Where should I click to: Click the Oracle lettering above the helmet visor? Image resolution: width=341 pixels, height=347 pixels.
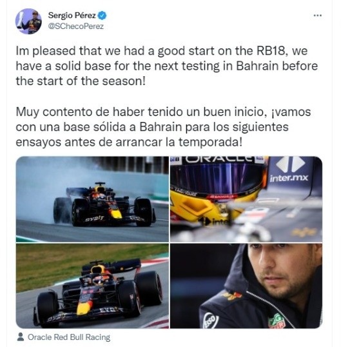pyautogui.click(x=219, y=159)
